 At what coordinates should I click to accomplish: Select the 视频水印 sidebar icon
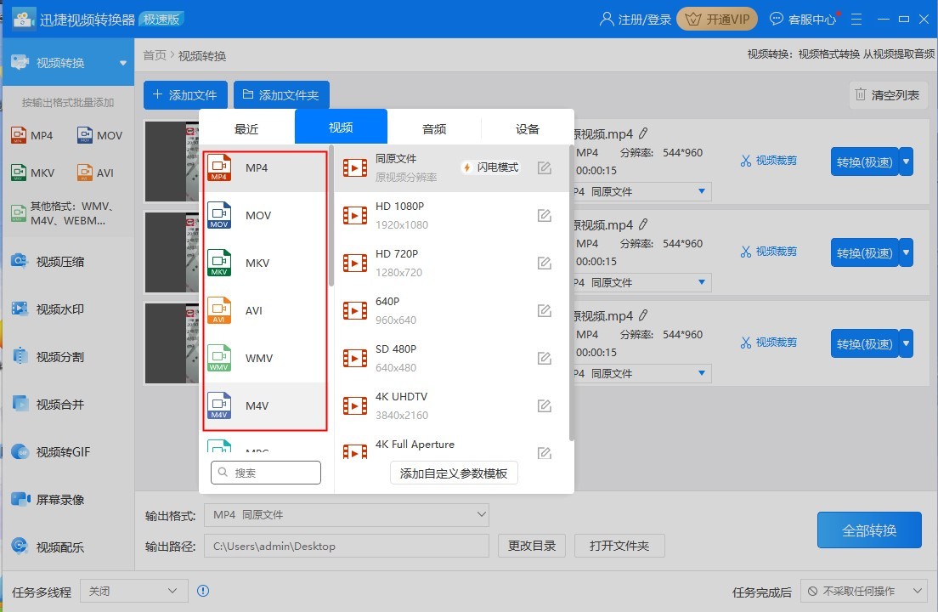(53, 309)
